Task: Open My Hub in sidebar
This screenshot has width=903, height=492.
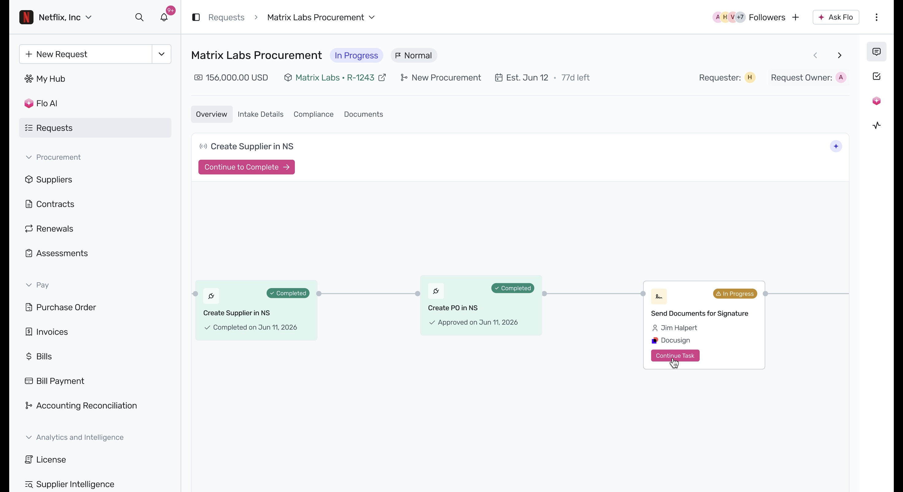Action: 95,79
